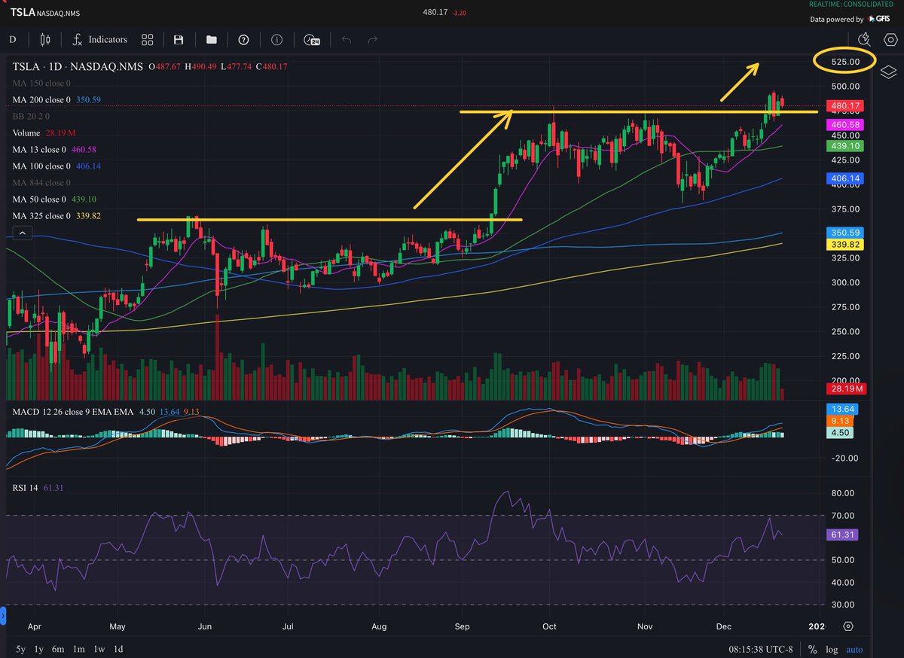Click the 480.17 quote in the header
The height and width of the screenshot is (658, 904).
[x=435, y=11]
